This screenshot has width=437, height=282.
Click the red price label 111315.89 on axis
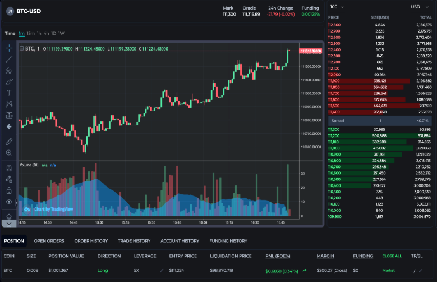[310, 51]
